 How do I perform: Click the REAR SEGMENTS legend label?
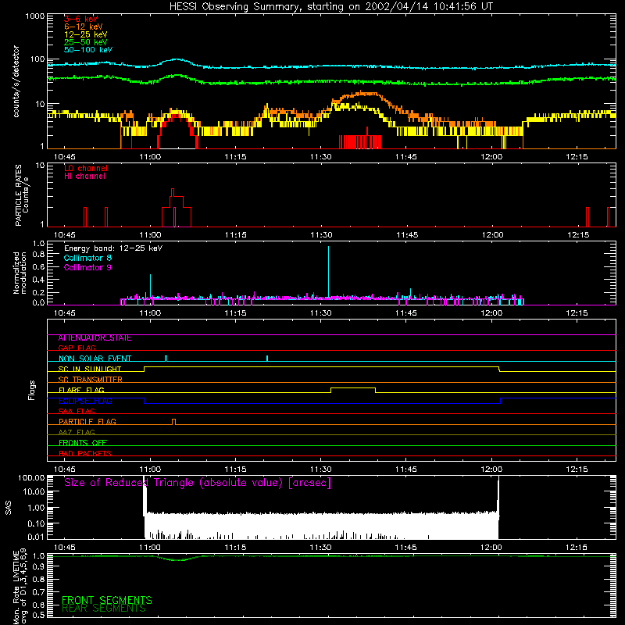[x=104, y=609]
